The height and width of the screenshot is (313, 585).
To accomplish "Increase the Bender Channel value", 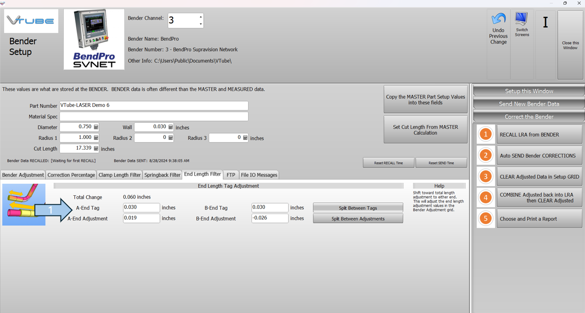I will pyautogui.click(x=201, y=17).
